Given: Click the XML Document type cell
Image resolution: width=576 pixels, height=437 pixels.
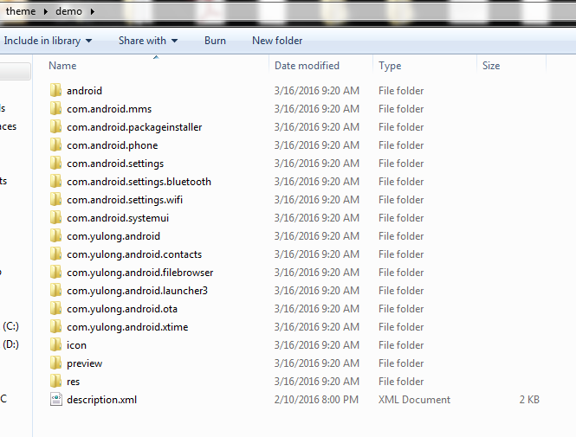Looking at the screenshot, I should point(414,399).
